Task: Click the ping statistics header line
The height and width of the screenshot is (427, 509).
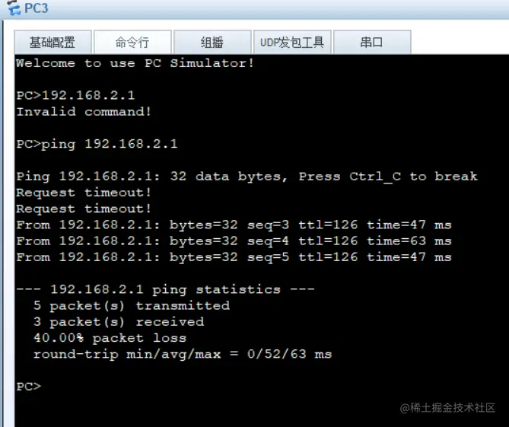Action: tap(165, 289)
